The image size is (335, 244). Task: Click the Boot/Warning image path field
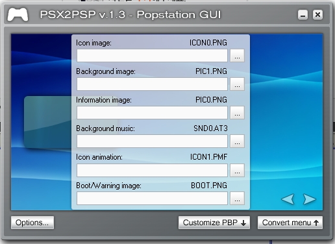152,198
